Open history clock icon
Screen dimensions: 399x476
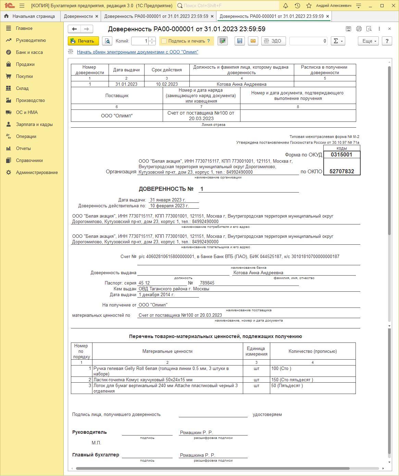click(297, 6)
